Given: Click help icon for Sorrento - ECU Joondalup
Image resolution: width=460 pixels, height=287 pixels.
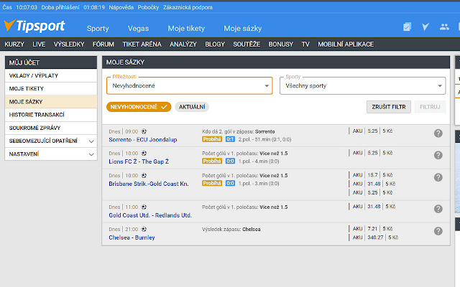Looking at the screenshot, I should pos(438,133).
